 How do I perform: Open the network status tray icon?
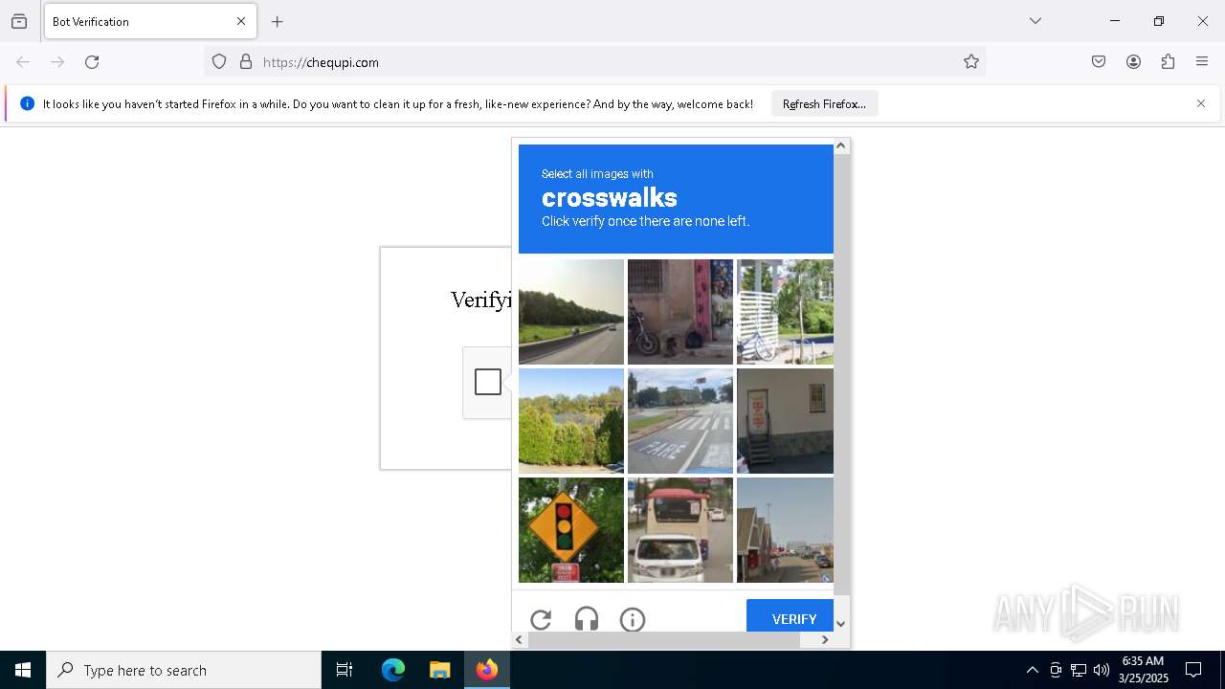(x=1079, y=670)
